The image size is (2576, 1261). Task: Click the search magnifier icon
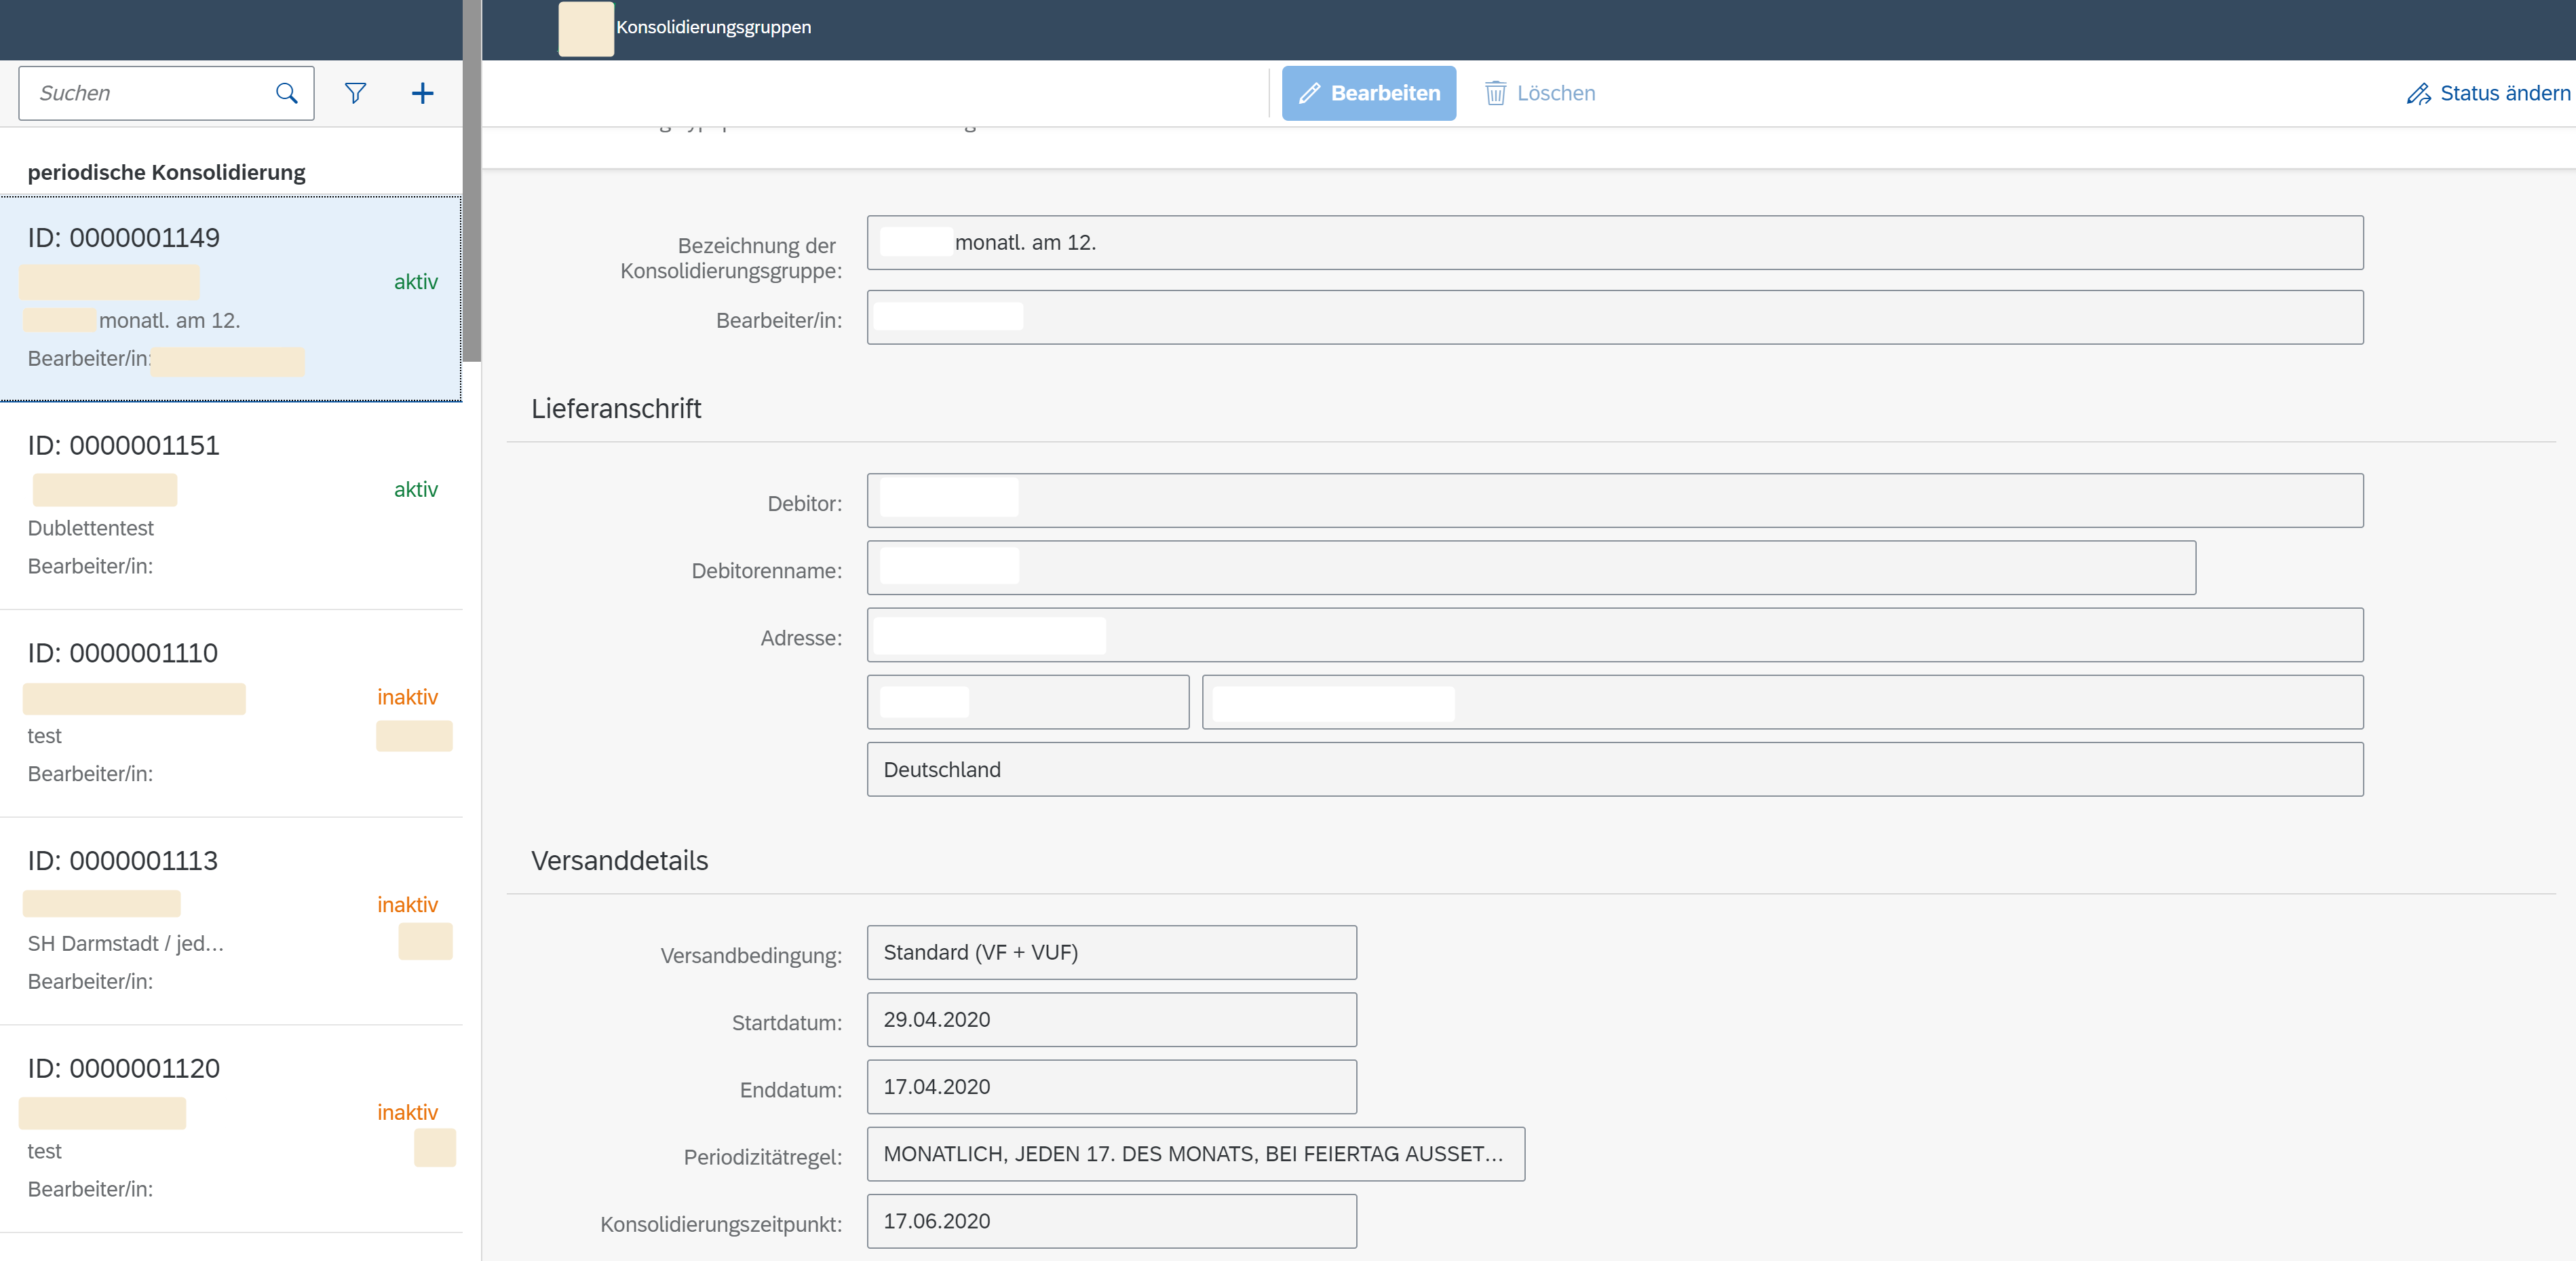point(286,93)
